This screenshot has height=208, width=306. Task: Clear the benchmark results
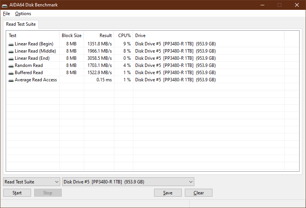click(198, 192)
